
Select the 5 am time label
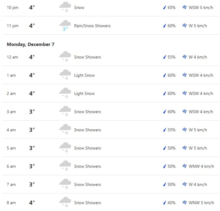[11, 148]
